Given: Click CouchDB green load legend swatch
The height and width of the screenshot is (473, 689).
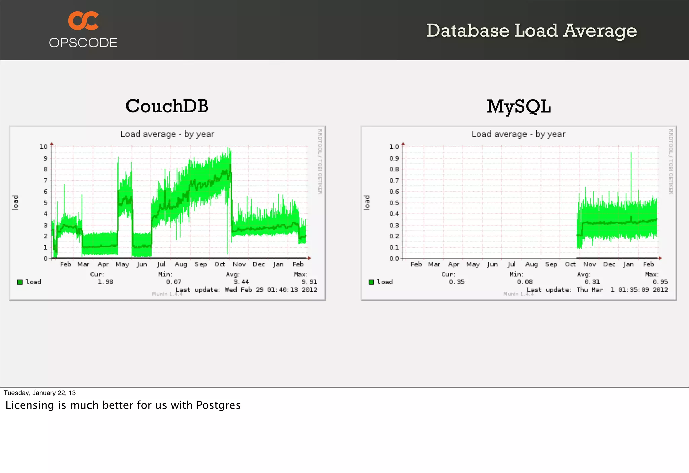Looking at the screenshot, I should (x=20, y=282).
